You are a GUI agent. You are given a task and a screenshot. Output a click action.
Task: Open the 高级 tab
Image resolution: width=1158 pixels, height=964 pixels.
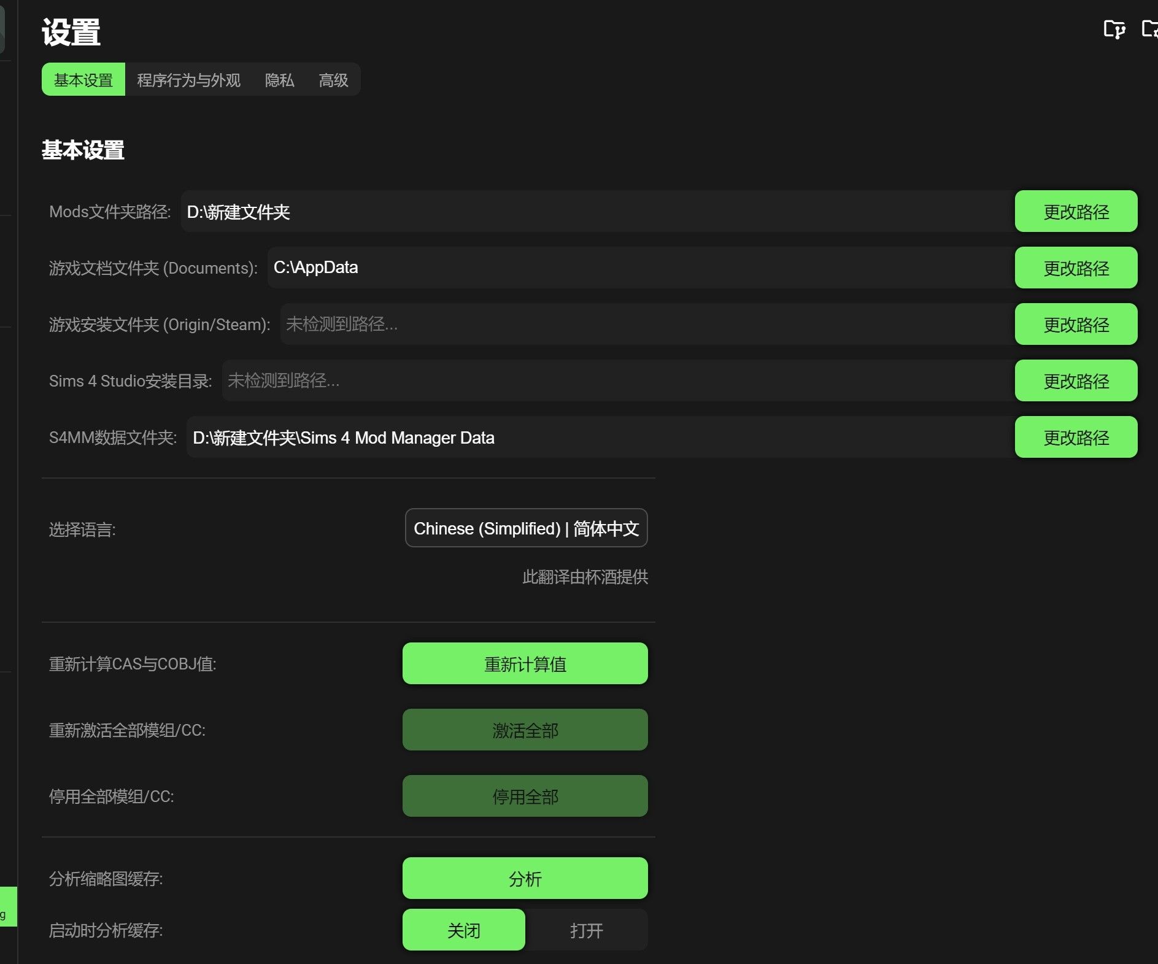(x=333, y=80)
